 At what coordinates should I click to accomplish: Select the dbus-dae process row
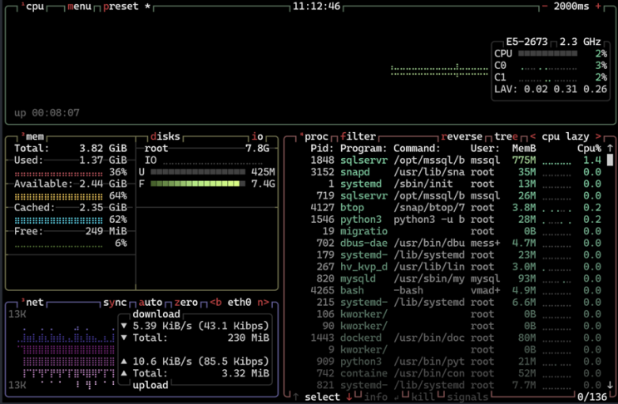(x=456, y=243)
